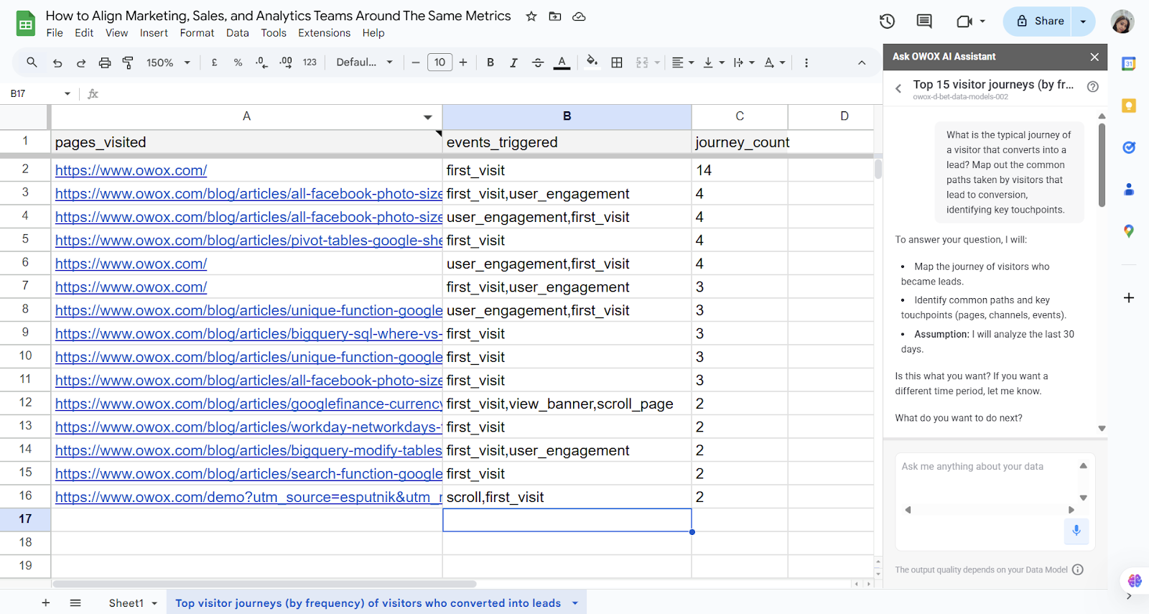Open the Data menu

(238, 33)
